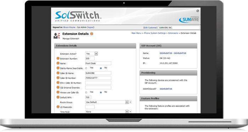The height and width of the screenshot is (132, 248).
Task: Click info icon next to Extension Number
Action: pos(58,59)
